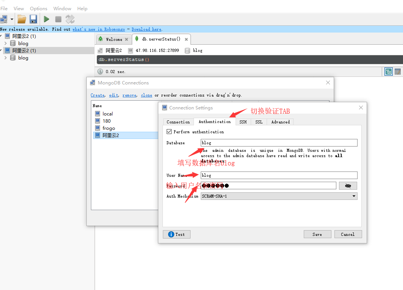Click the Test connection button

pyautogui.click(x=177, y=234)
